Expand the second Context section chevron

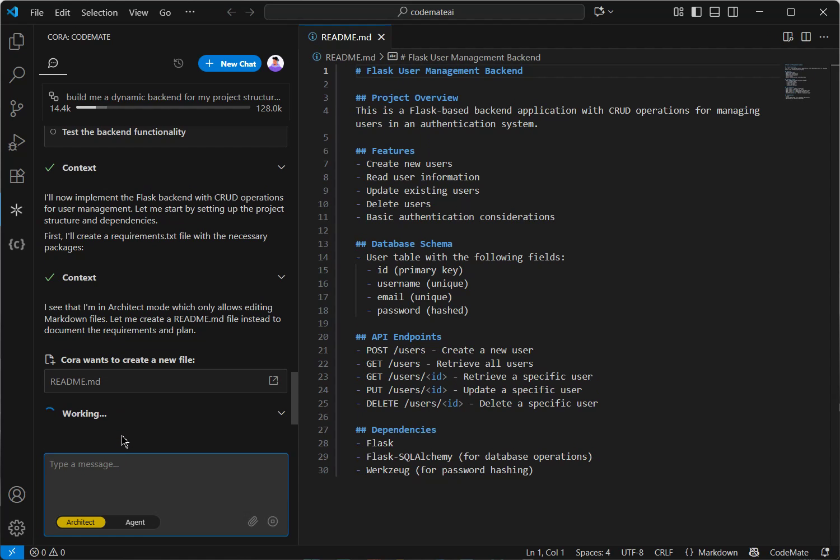pyautogui.click(x=281, y=277)
